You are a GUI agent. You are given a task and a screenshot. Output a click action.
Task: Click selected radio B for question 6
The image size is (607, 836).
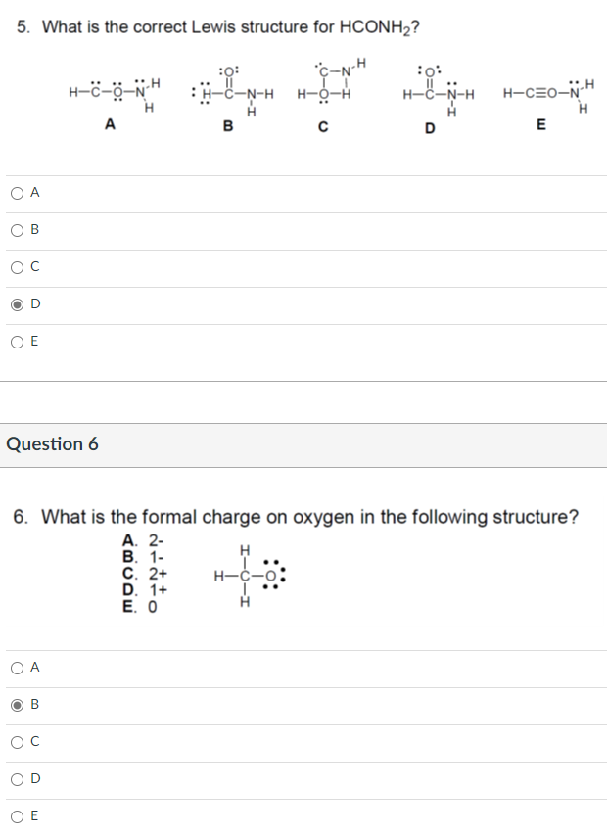point(17,706)
